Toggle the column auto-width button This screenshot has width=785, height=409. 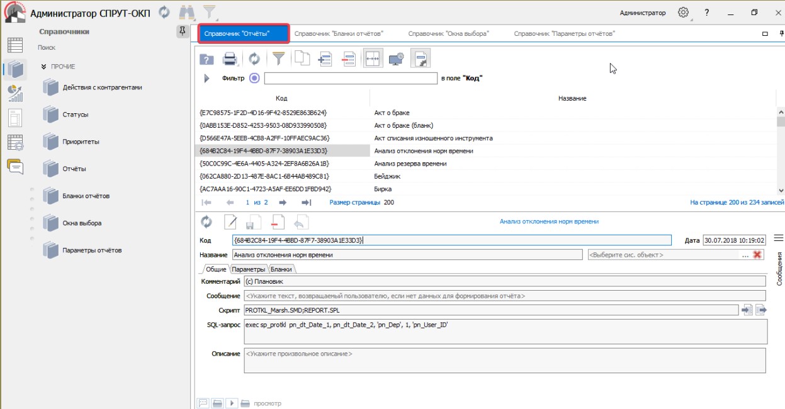coord(373,59)
